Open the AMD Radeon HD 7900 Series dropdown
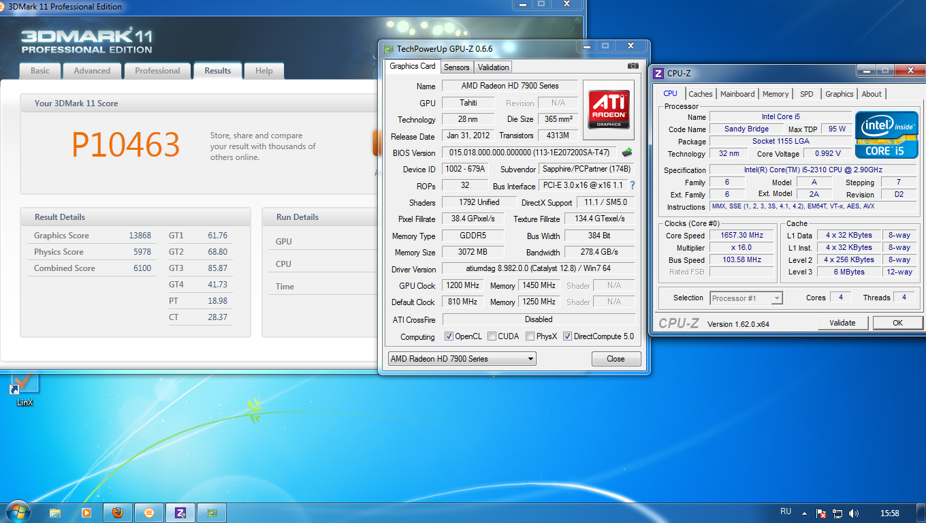 tap(462, 359)
